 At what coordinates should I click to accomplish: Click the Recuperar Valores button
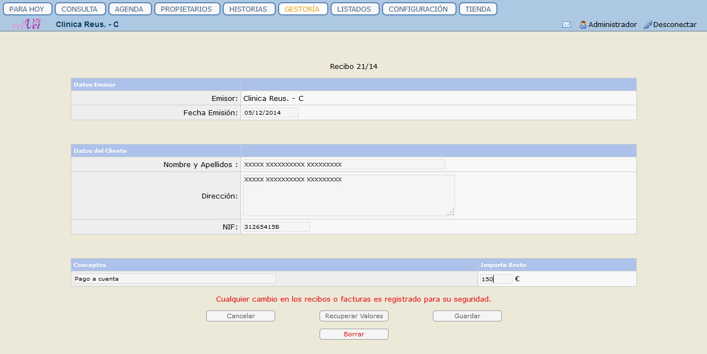(x=354, y=316)
